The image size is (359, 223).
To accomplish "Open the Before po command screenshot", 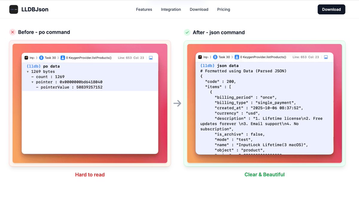I will pyautogui.click(x=90, y=103).
